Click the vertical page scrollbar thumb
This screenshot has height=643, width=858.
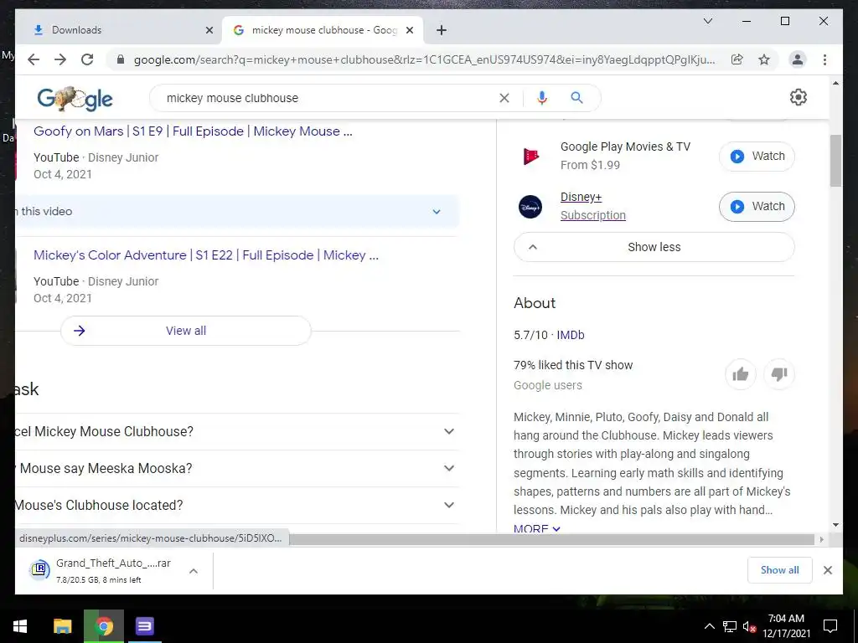[x=835, y=161]
